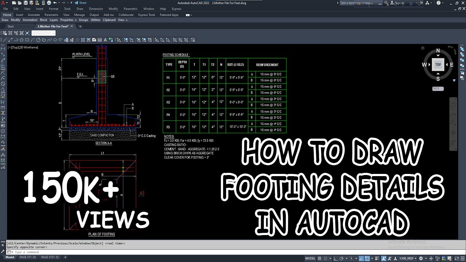Screen dimensions: 466x262
Task: Switch to the Express Tools ribbon tab
Action: pyautogui.click(x=147, y=15)
